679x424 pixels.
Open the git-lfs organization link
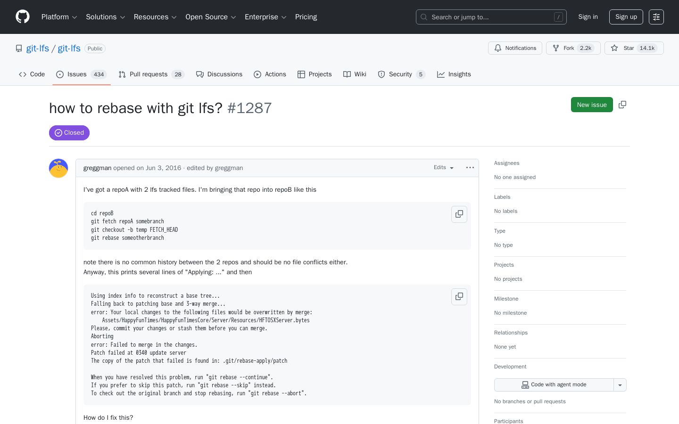coord(38,49)
